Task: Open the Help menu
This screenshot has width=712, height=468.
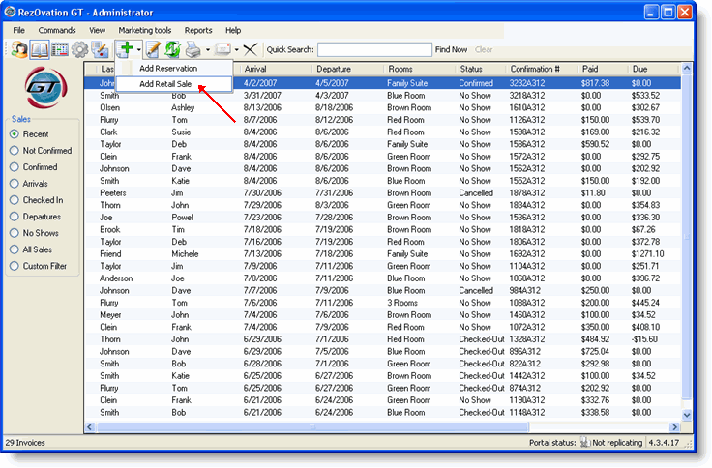Action: (233, 30)
